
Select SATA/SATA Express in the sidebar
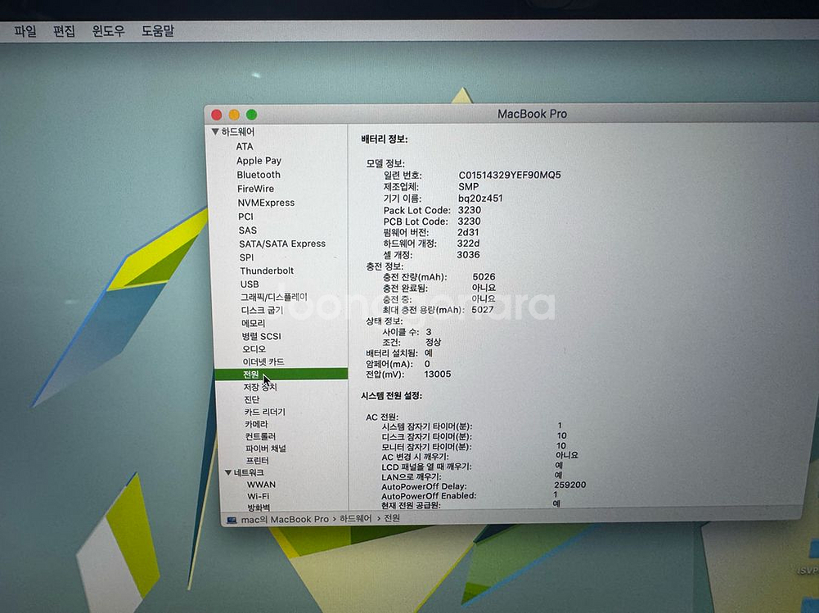pos(282,244)
